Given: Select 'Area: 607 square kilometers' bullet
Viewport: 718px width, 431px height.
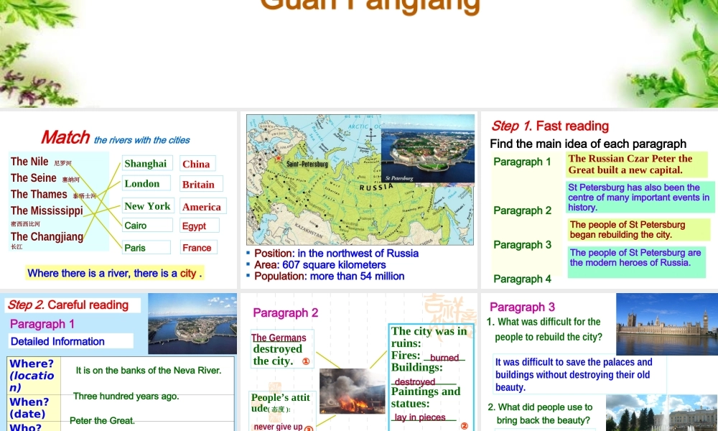Looking at the screenshot, I should point(320,265).
